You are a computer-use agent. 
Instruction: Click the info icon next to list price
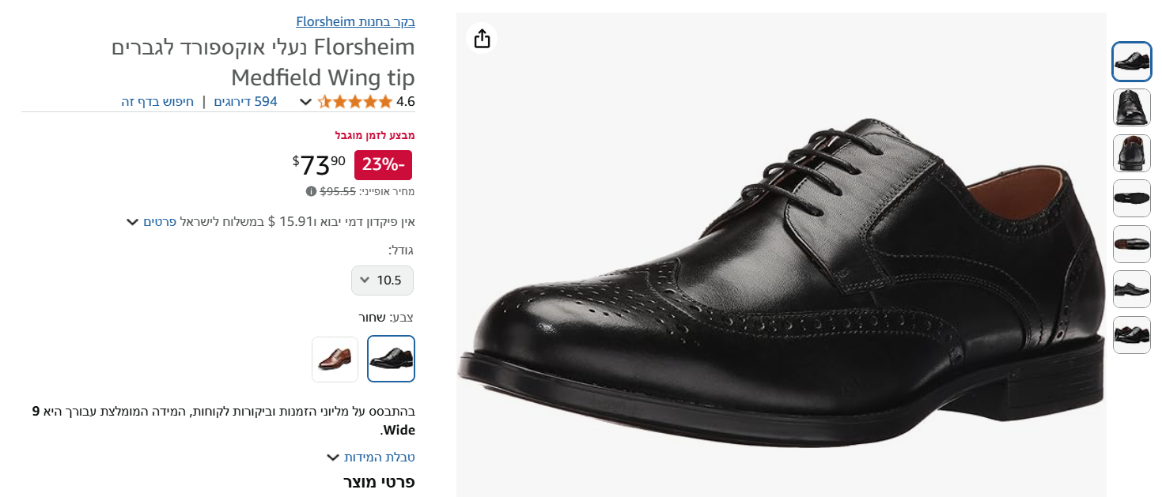tap(311, 191)
